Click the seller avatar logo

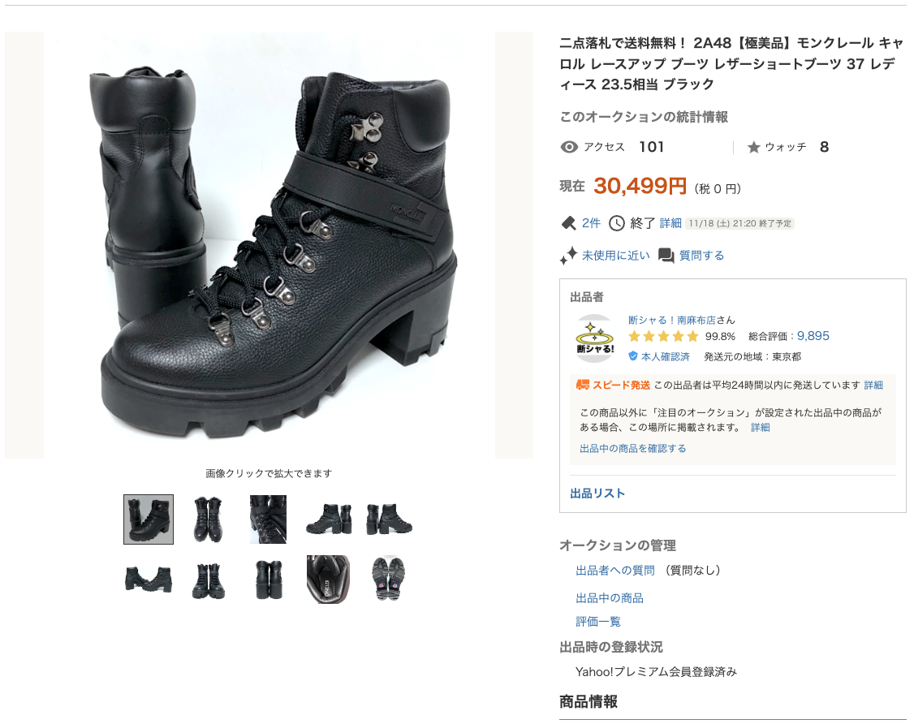click(x=594, y=338)
